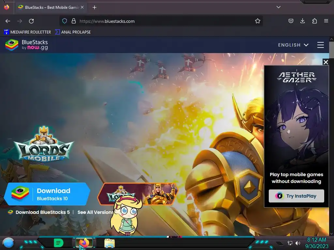Select the BlueStacks – Best Mobile Gaming tab
This screenshot has height=250, width=334.
(51, 7)
